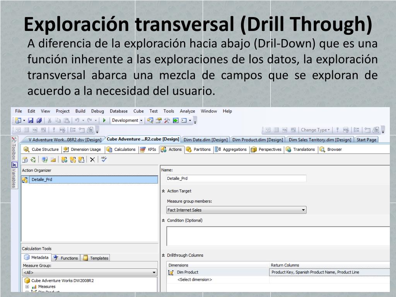
Task: Open the Cube menu
Action: tap(138, 111)
